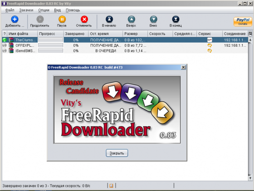This screenshot has height=191, width=254.
Task: Click the archive icon next to TheClums file
Action: 11,40
